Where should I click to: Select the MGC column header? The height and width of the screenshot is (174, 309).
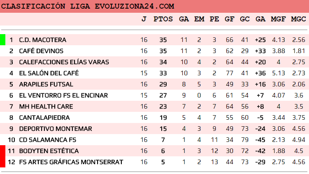(298, 19)
